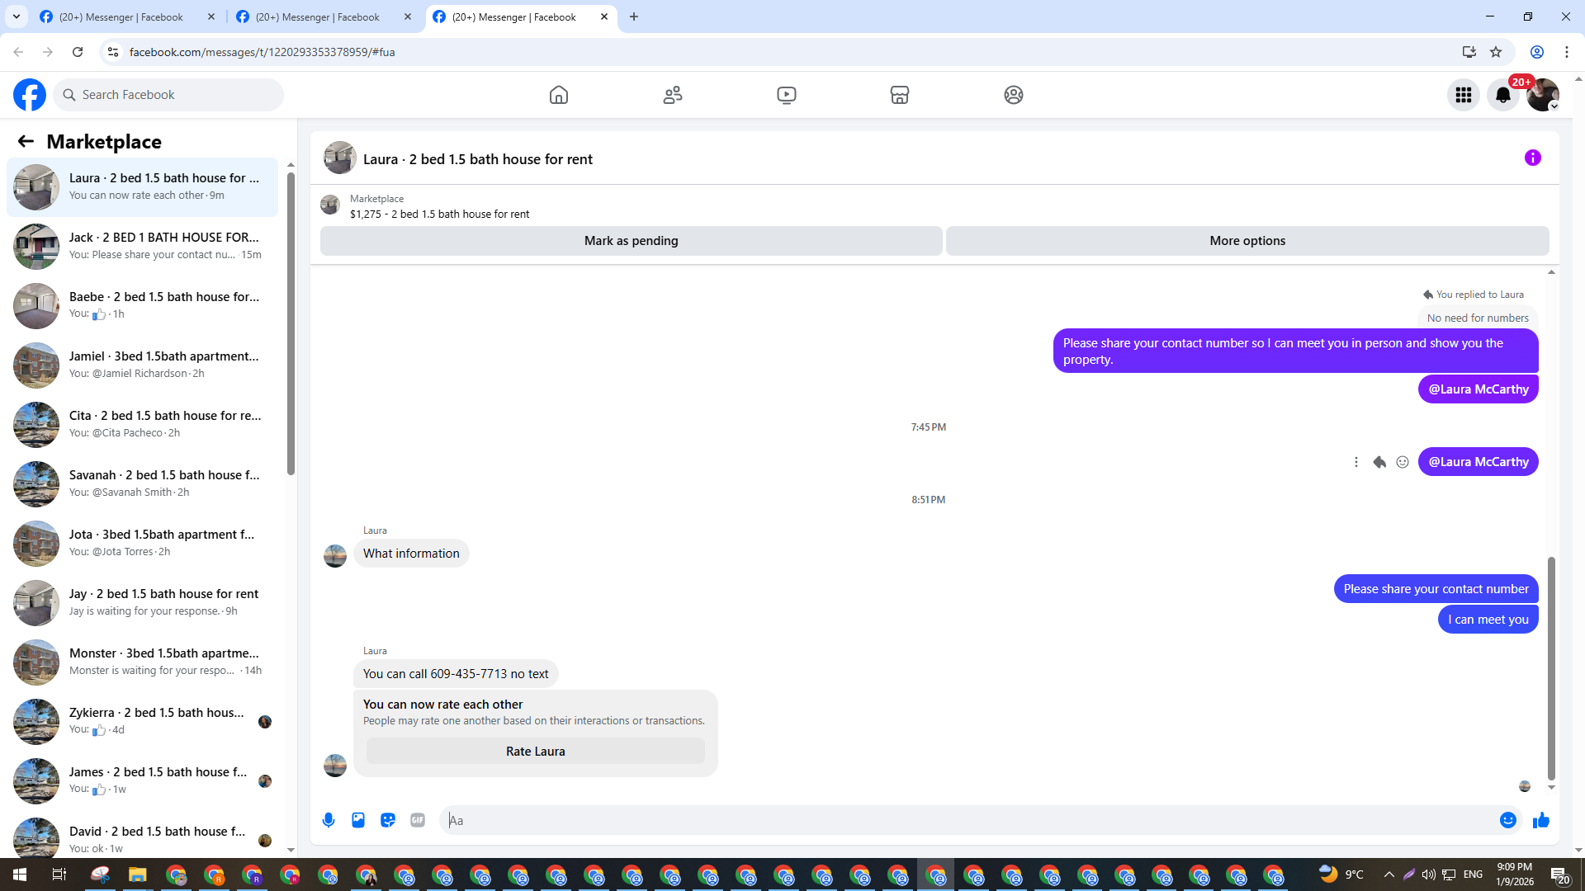This screenshot has width=1585, height=891.
Task: Open more options dots beside message
Action: [1356, 462]
